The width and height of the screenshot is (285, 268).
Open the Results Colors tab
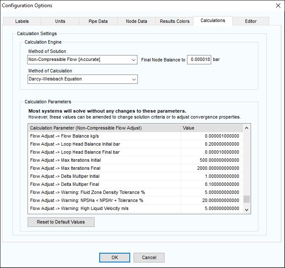click(174, 21)
